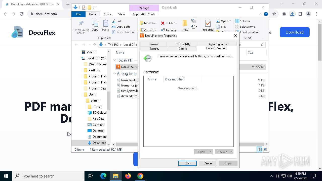Click Download button on DocuFlex page
The height and width of the screenshot is (181, 322).
pyautogui.click(x=295, y=32)
